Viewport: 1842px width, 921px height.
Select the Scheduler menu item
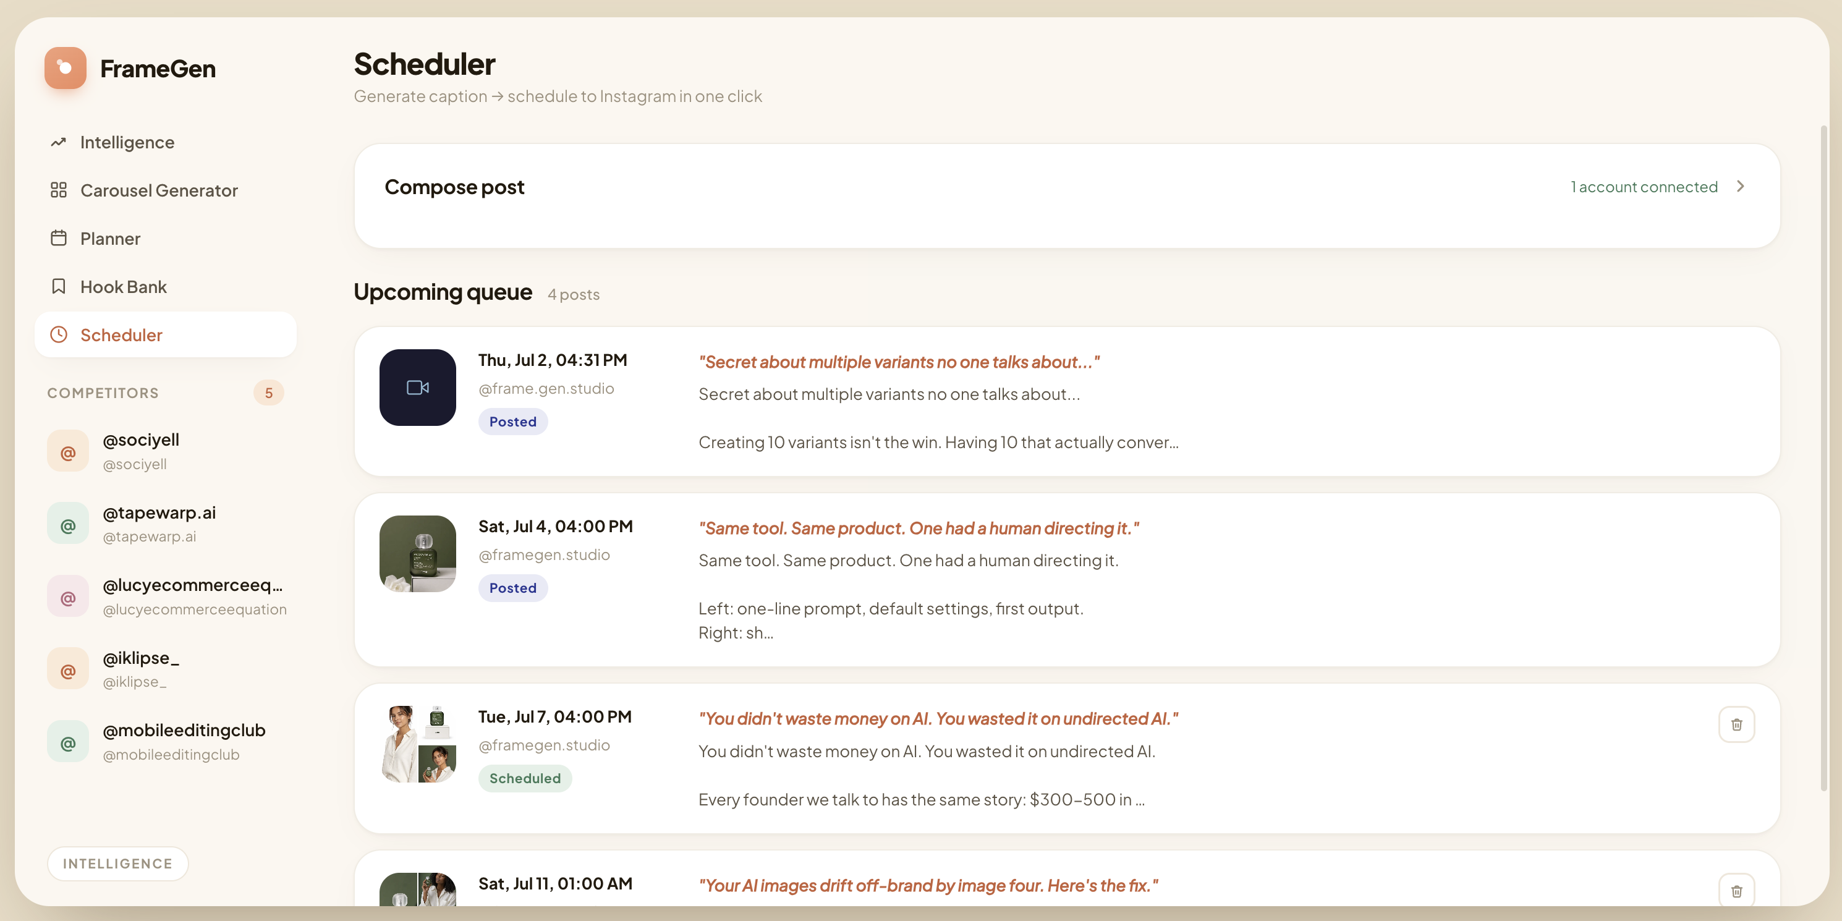pos(165,334)
